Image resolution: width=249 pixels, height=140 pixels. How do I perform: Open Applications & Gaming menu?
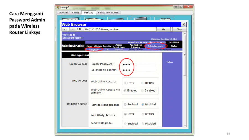click(136, 46)
